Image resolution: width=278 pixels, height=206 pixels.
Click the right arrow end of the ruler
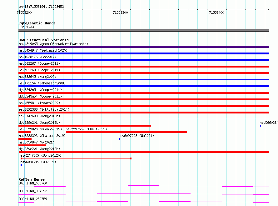[x=268, y=10]
